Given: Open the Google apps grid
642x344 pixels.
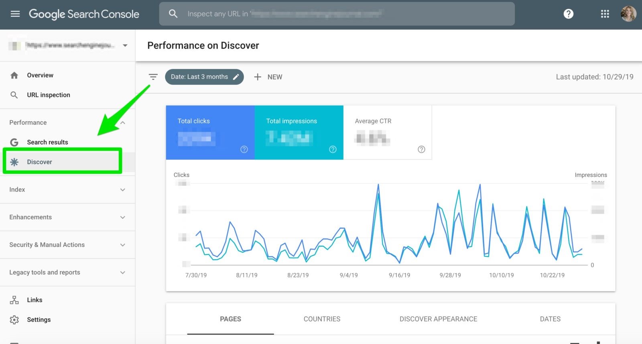Looking at the screenshot, I should click(605, 14).
